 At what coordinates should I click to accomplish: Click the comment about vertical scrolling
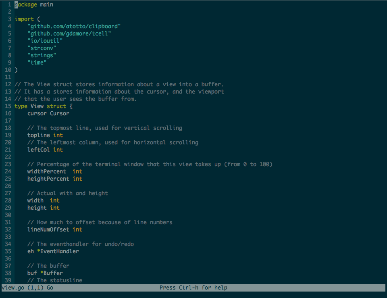[104, 128]
